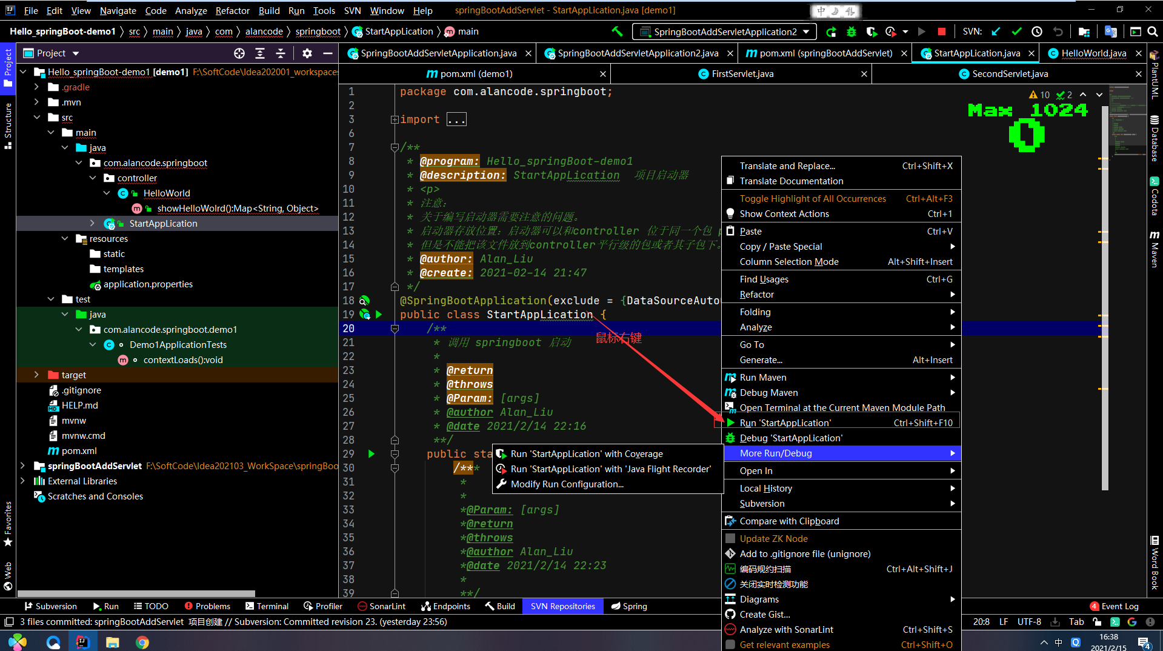Screen dimensions: 1163x651
Task: Click the Debug bug icon in toolbar
Action: click(851, 32)
